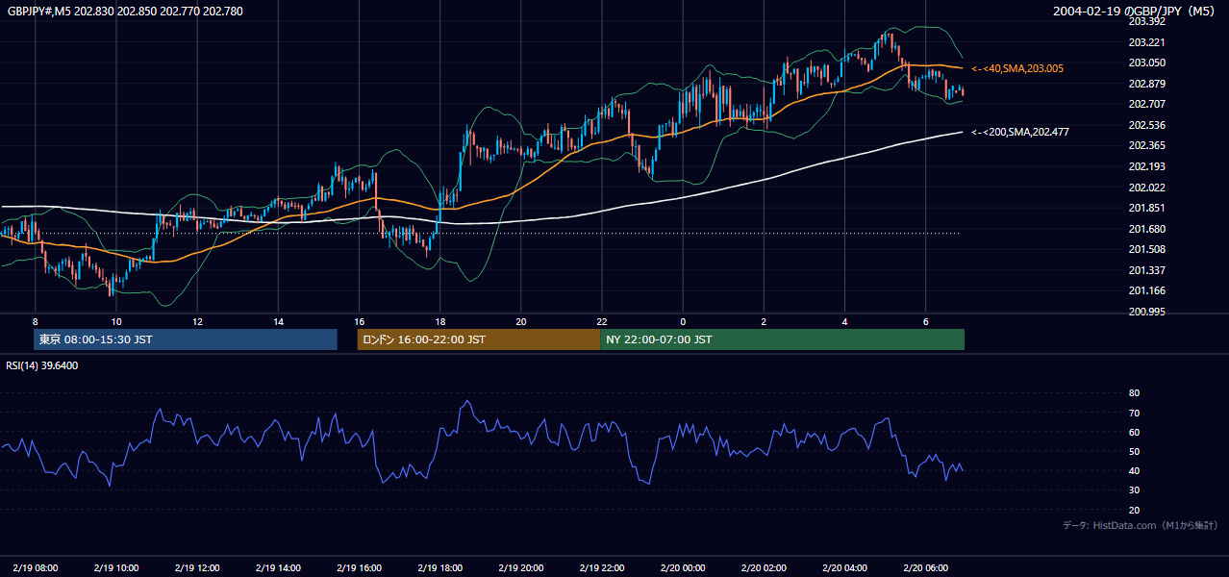Screen dimensions: 1229x577
Task: Click the hour label 14 on time axis
Action: tap(278, 321)
